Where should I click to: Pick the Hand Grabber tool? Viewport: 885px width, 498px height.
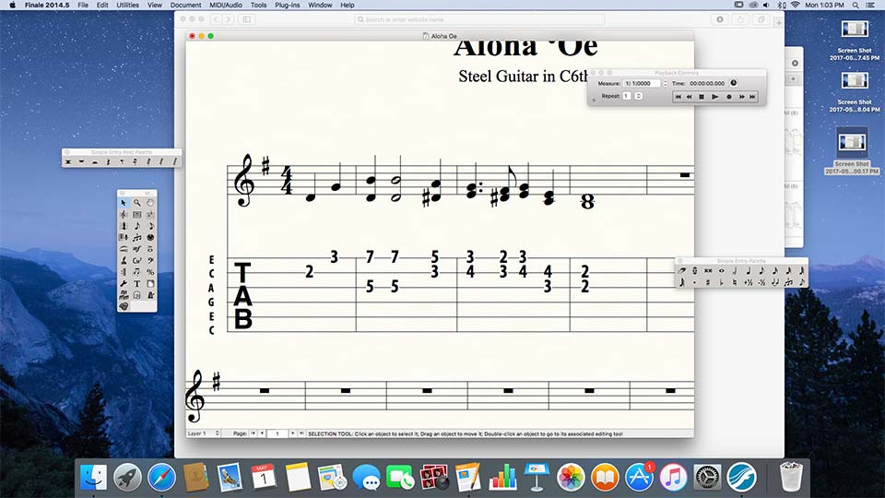(150, 202)
